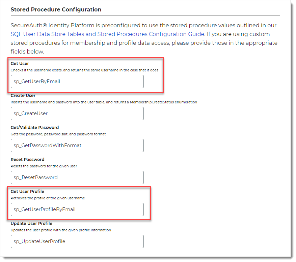The width and height of the screenshot is (296, 262).
Task: Click "Resets the password for the given user" text
Action: [46, 166]
